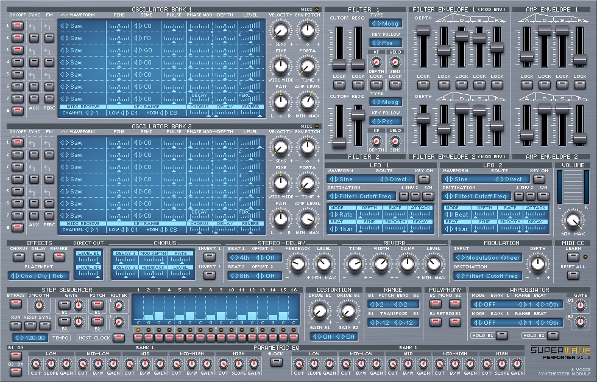597x382 pixels.
Task: Click the MIDI CC Reset All button
Action: (573, 275)
